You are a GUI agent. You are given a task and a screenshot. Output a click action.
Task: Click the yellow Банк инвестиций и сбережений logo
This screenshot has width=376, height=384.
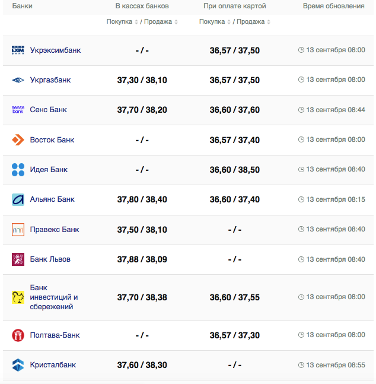pos(18,297)
